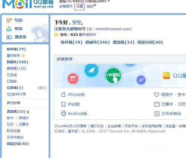Click the tablet icon for iPad版
186x158 pixels.
point(64,104)
